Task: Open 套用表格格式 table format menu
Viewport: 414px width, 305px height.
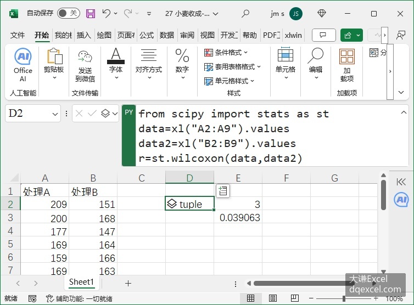Action: pos(232,67)
